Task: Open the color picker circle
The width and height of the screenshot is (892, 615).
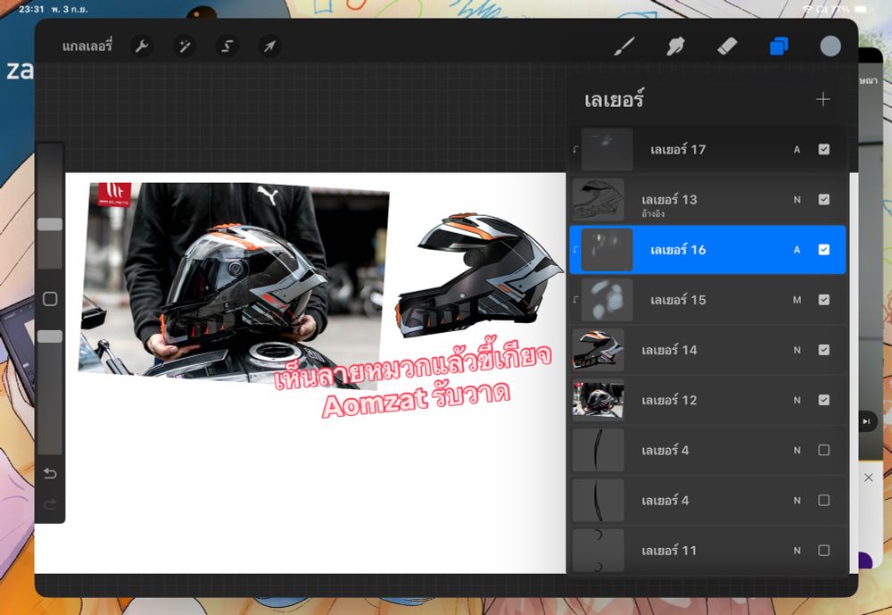Action: coord(830,46)
